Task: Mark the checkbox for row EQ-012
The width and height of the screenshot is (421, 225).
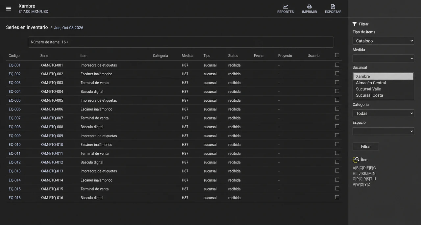Action: pos(337,162)
